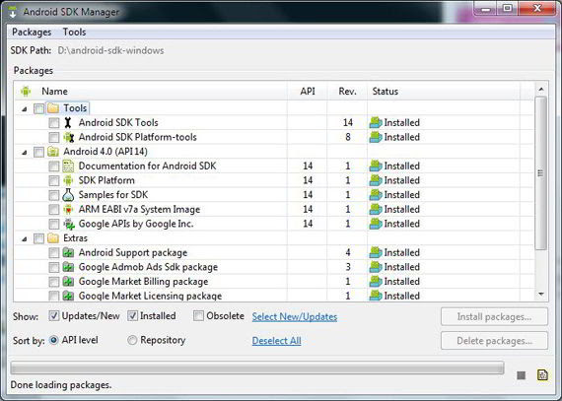Click the Google APIs by Google Inc. icon

point(69,224)
